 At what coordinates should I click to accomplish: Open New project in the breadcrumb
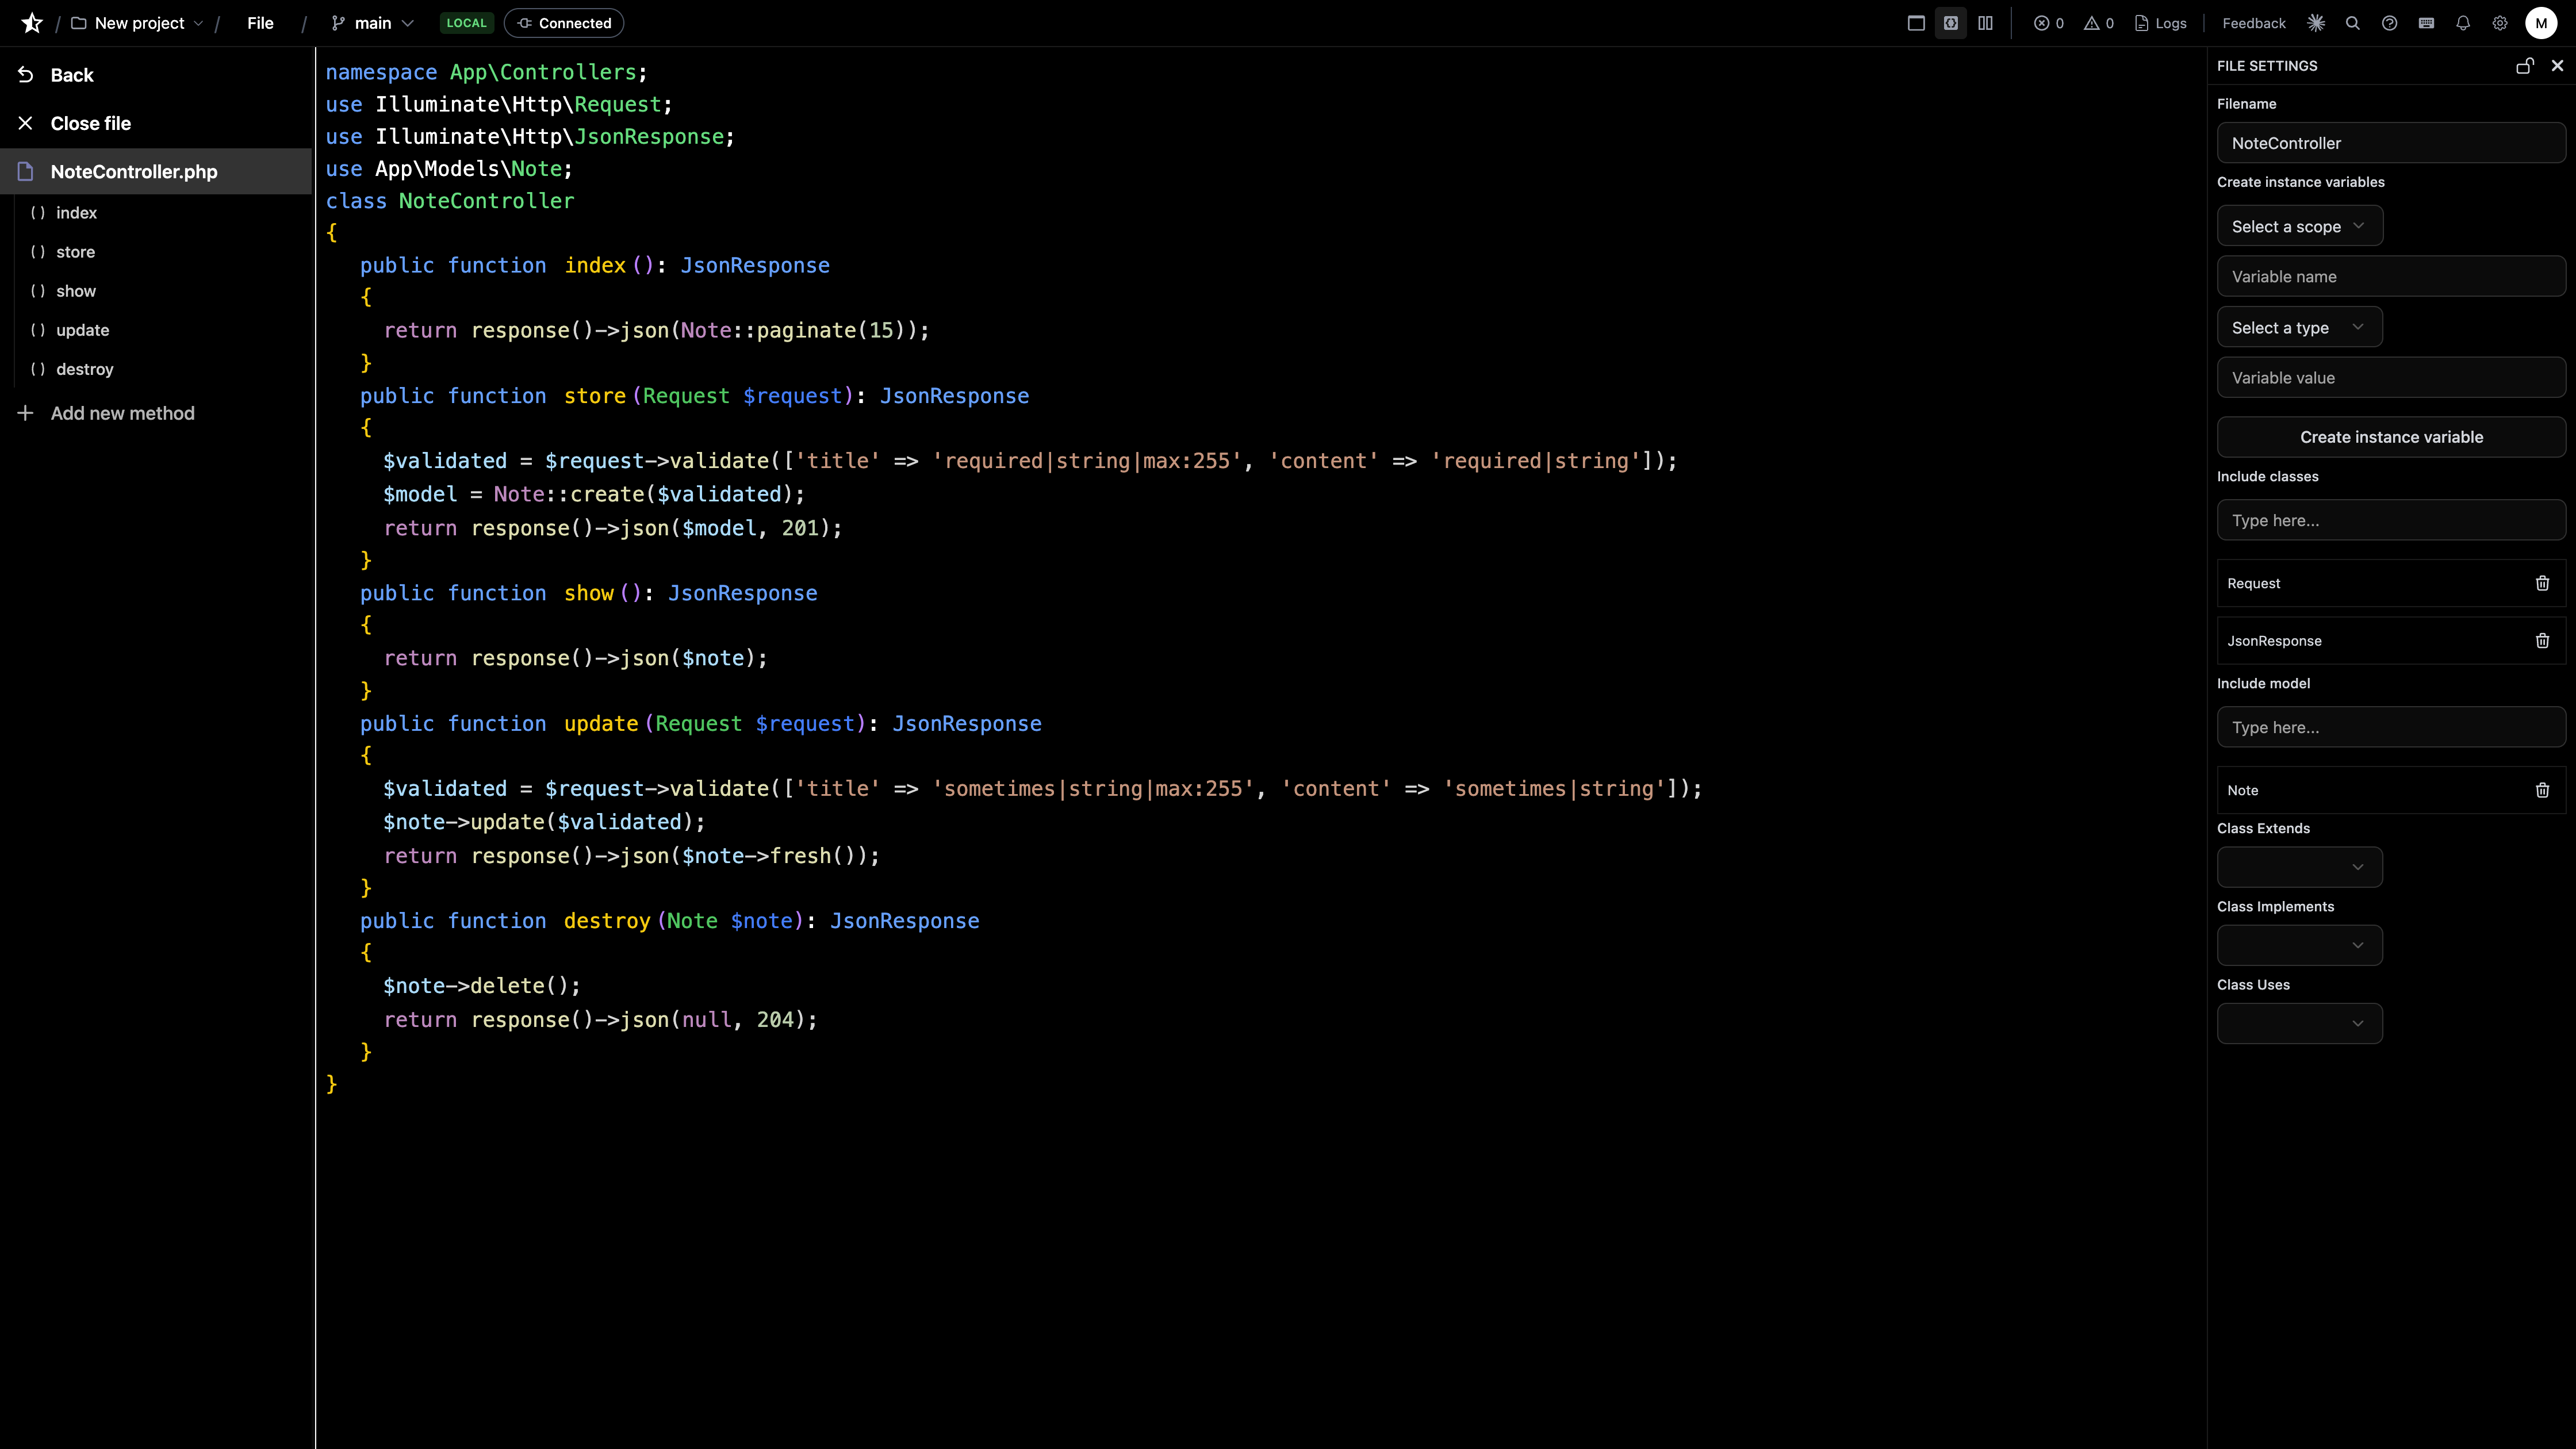tap(139, 22)
